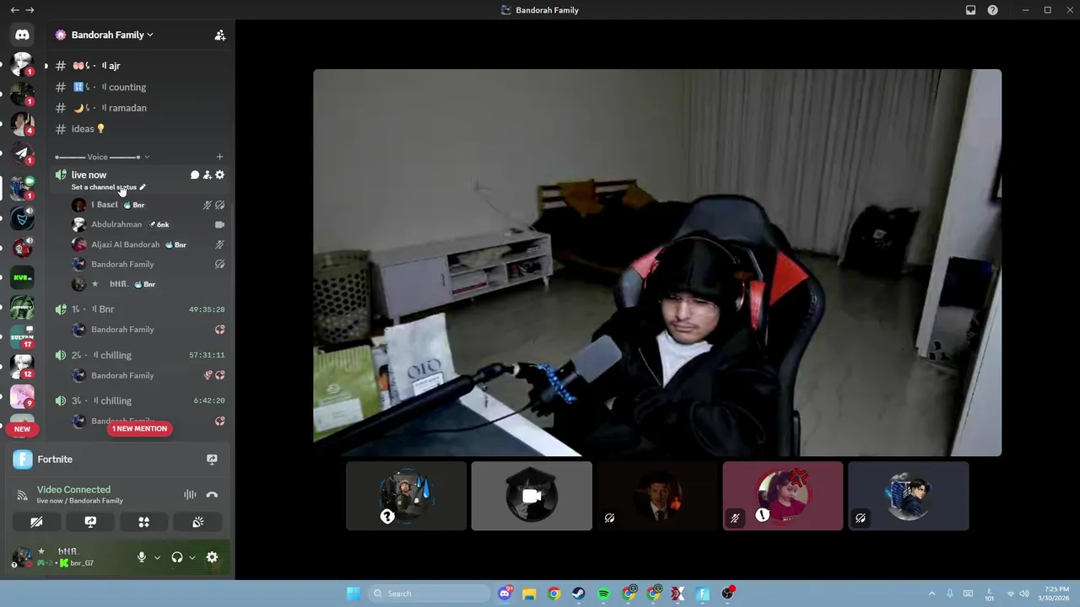The width and height of the screenshot is (1080, 607).
Task: Open File Explorer from taskbar
Action: click(529, 594)
